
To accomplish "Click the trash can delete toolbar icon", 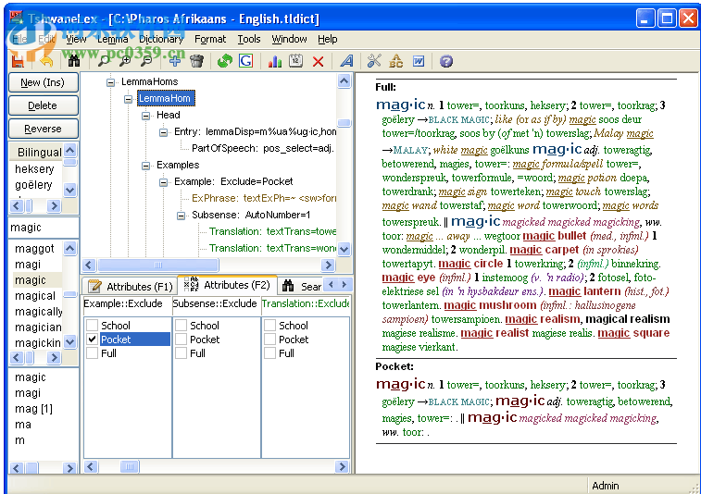I will point(196,61).
